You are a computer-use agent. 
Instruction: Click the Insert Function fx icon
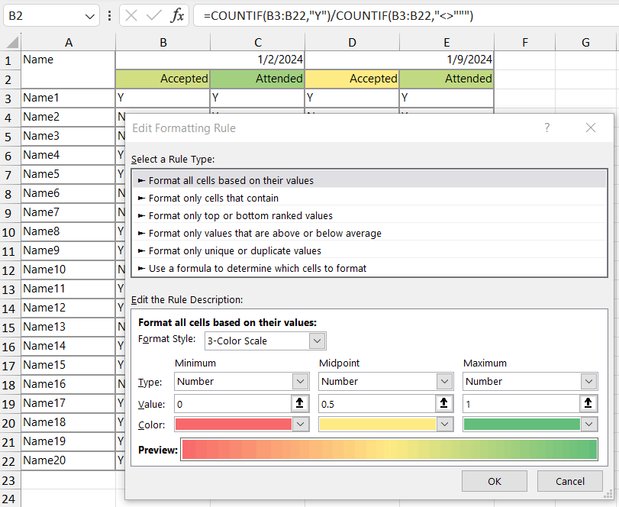coord(177,16)
